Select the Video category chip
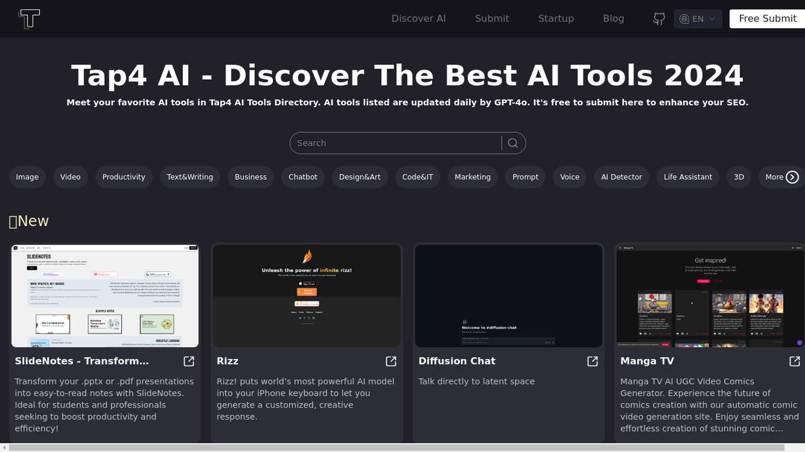805x452 pixels. [x=70, y=177]
